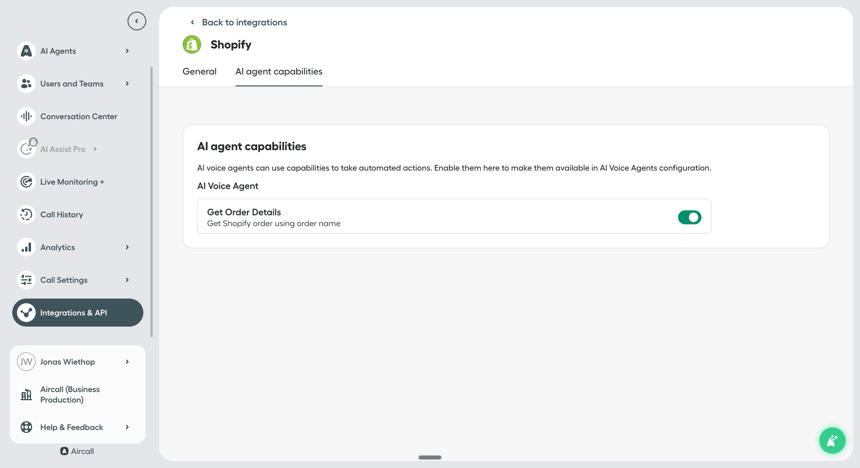Expand the Analytics submenu chevron
This screenshot has height=468, width=860.
tap(127, 247)
